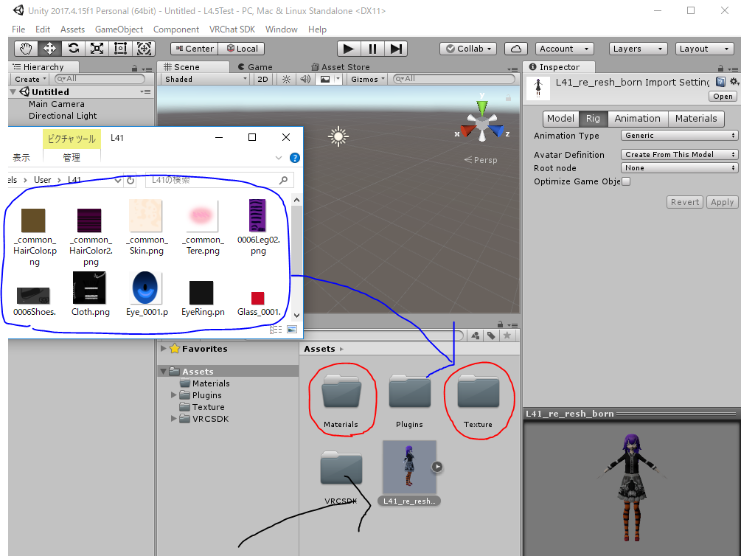Switch to the Model import tab
Viewport: 741px width, 556px height.
560,119
